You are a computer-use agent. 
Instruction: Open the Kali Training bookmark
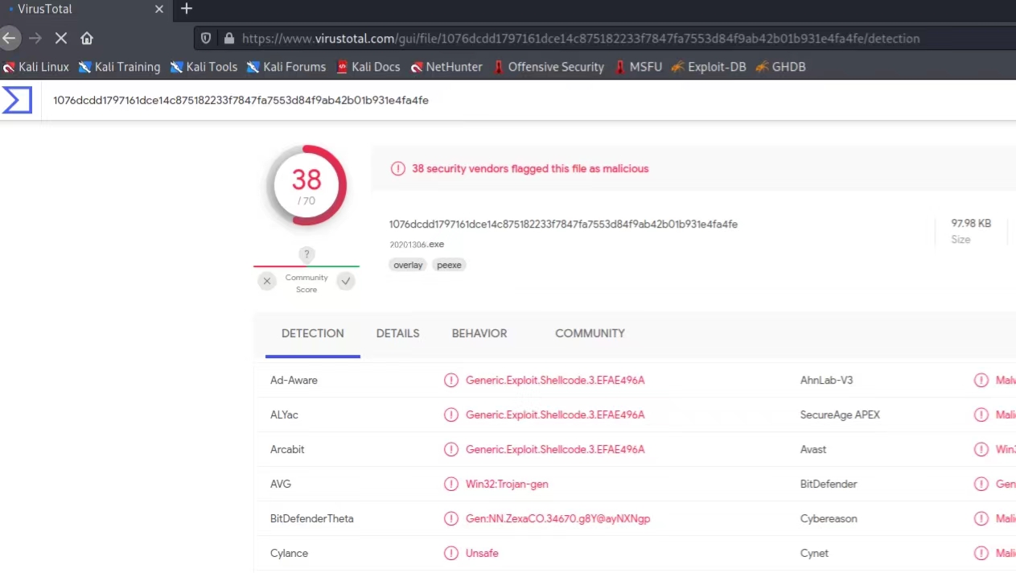[119, 67]
